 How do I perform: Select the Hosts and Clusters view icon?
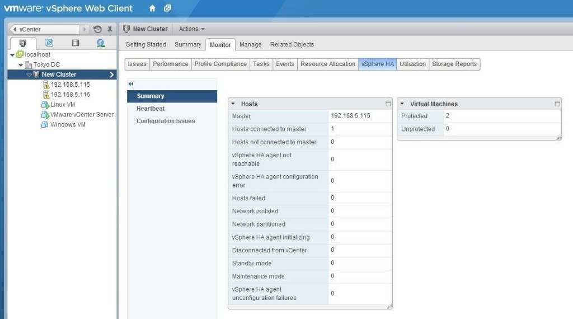[x=22, y=43]
